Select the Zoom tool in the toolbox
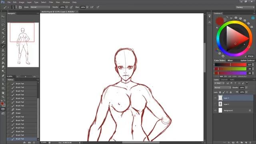This screenshot has width=256, height=144. (x=3, y=97)
